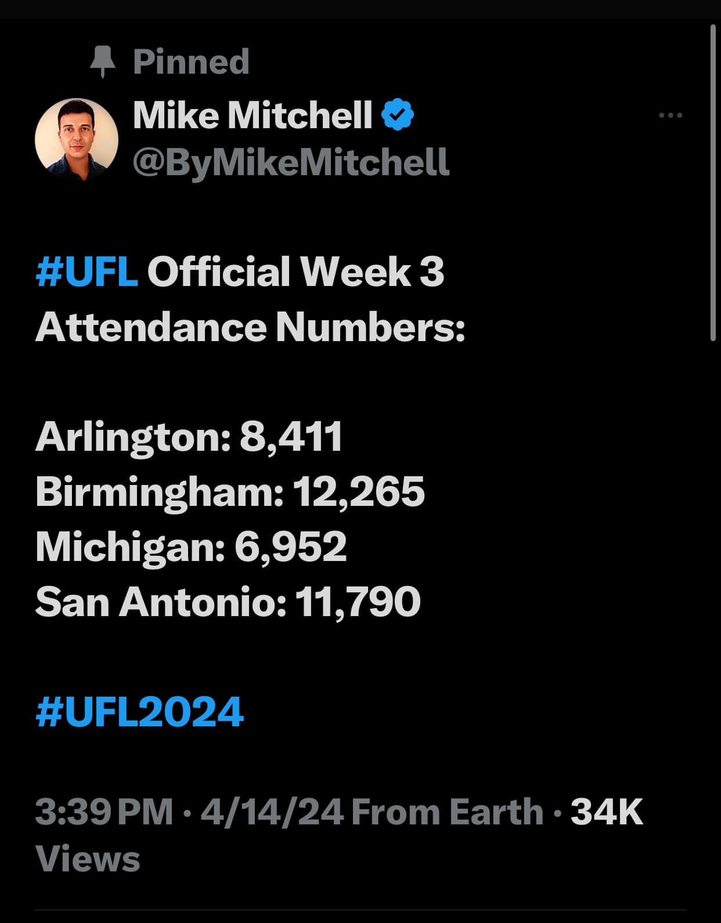Open the three-dot more options menu
Image resolution: width=721 pixels, height=923 pixels.
coord(671,115)
